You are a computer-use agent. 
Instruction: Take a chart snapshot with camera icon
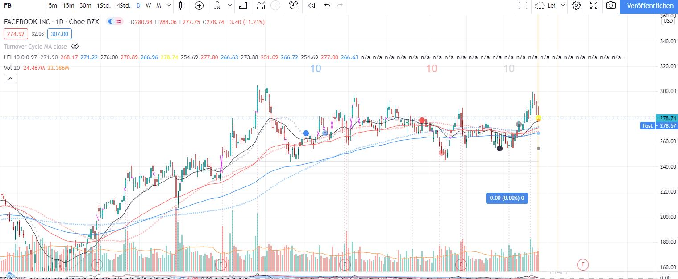pos(611,5)
